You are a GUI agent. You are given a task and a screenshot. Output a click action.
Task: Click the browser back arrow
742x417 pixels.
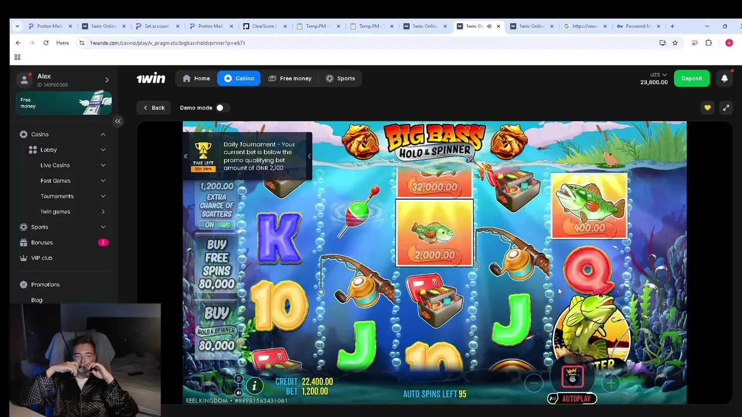tap(18, 43)
